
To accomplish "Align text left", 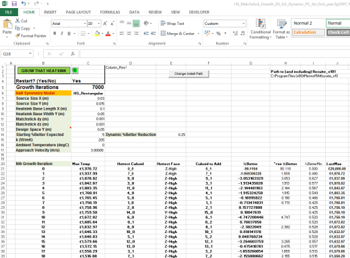I will coord(122,34).
